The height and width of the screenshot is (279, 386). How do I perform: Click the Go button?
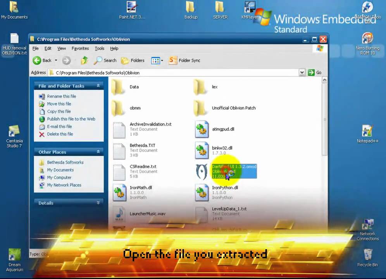[315, 72]
